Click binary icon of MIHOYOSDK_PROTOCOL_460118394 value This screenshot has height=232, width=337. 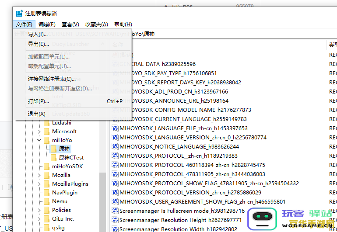click(x=115, y=165)
